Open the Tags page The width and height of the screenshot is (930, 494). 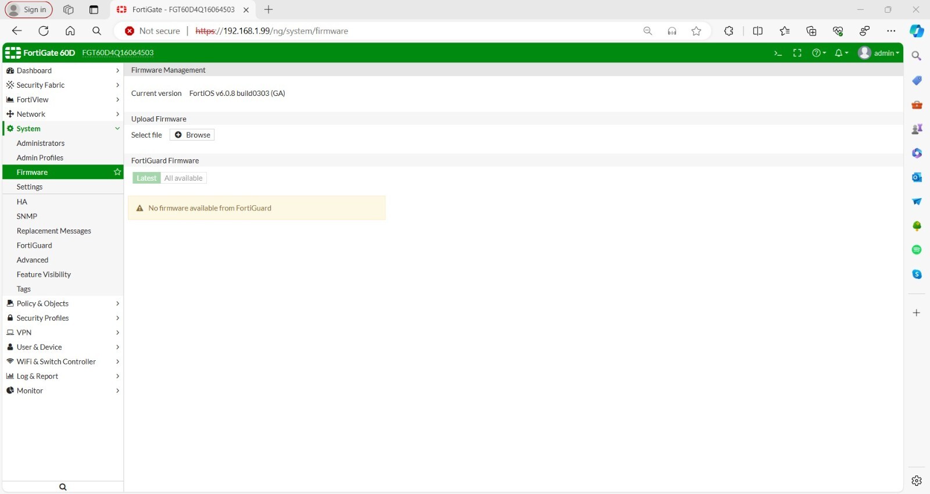[x=63, y=289]
